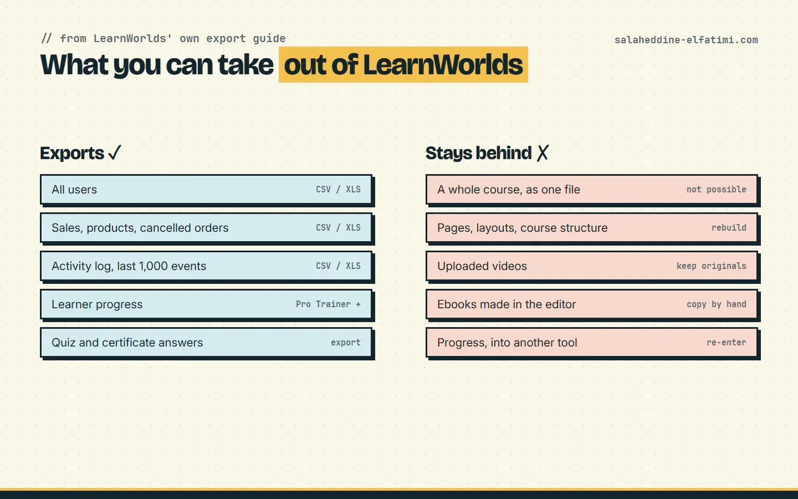Click 'Pages, layouts, course structure' text
798x499 pixels.
[x=523, y=228]
